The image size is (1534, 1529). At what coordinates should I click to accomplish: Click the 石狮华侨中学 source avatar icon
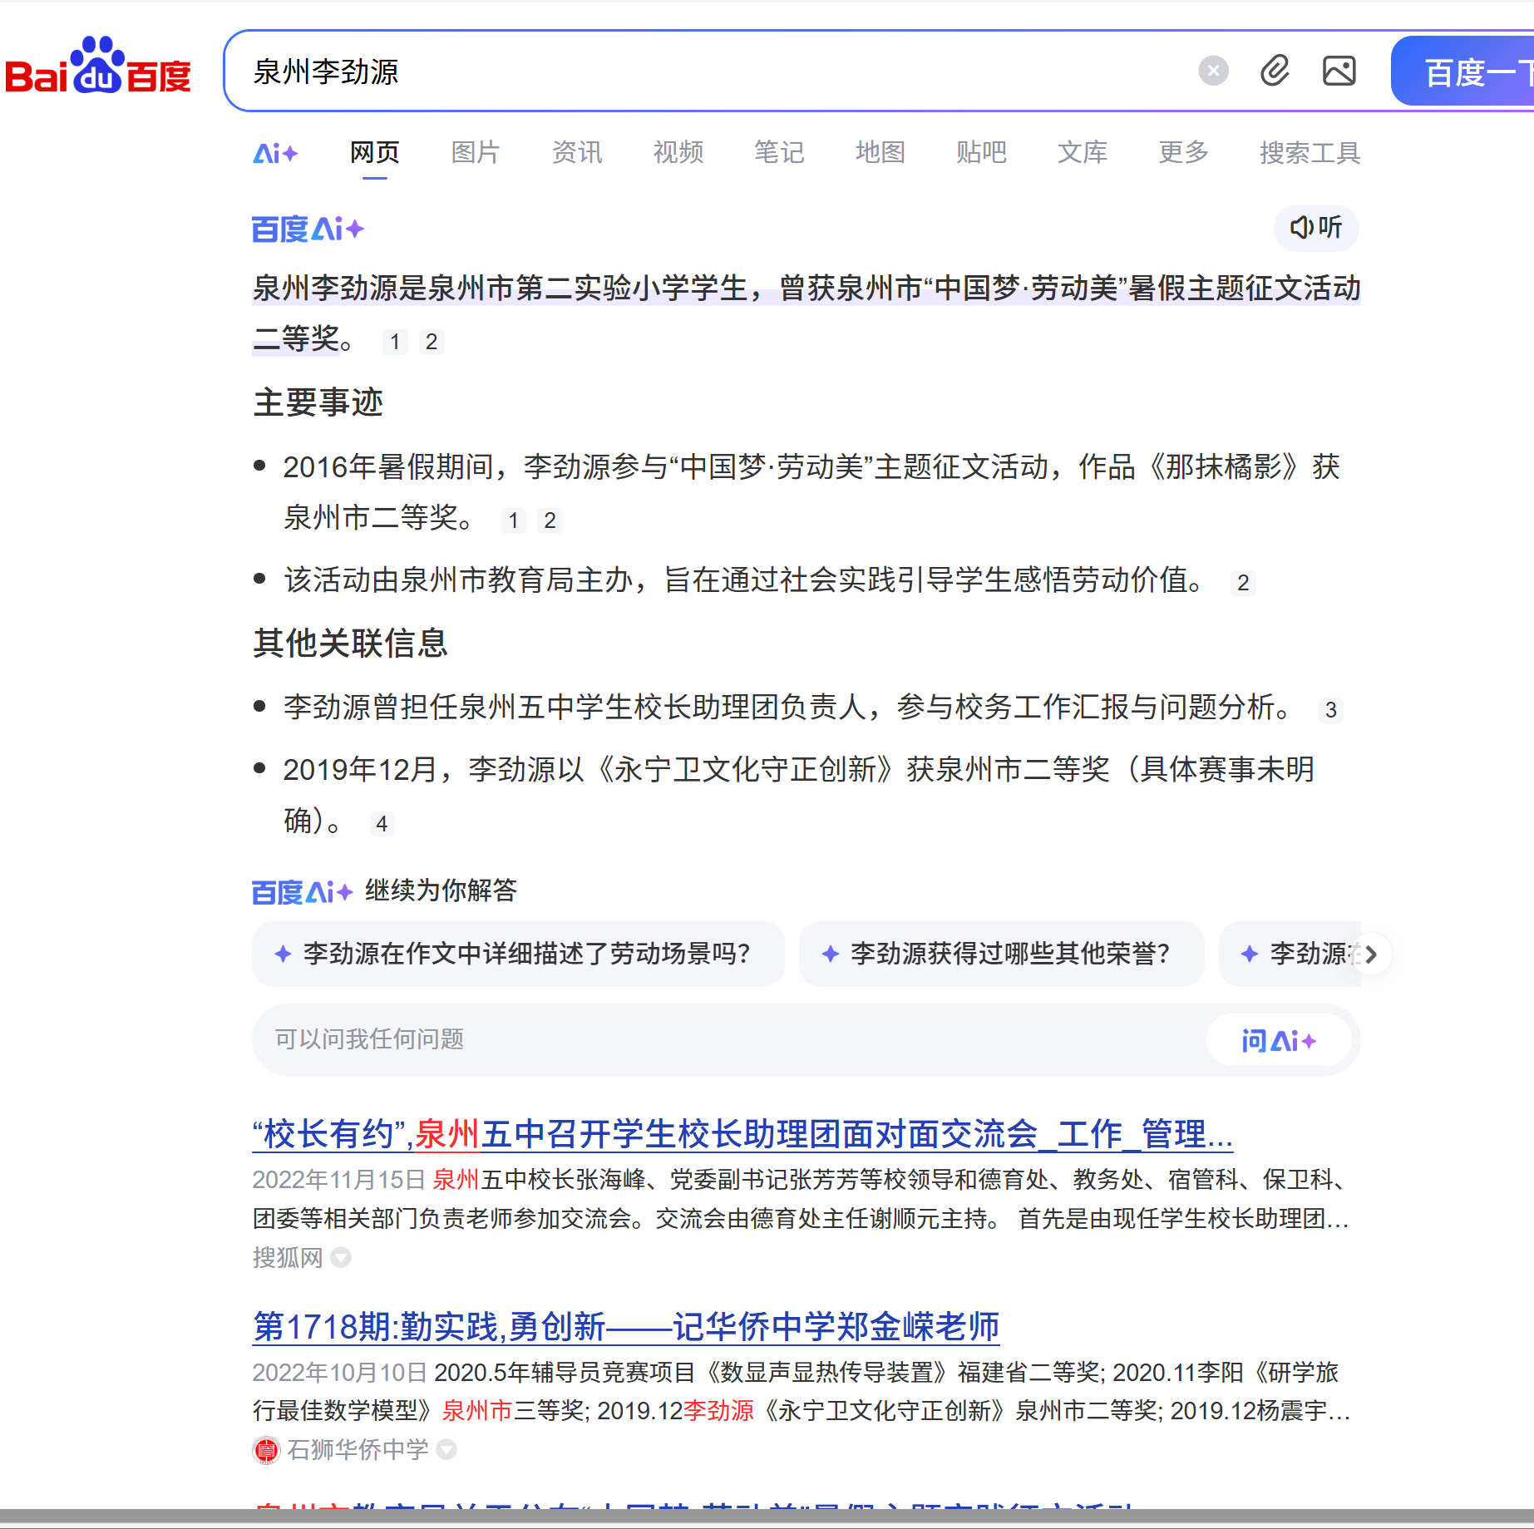(x=264, y=1449)
